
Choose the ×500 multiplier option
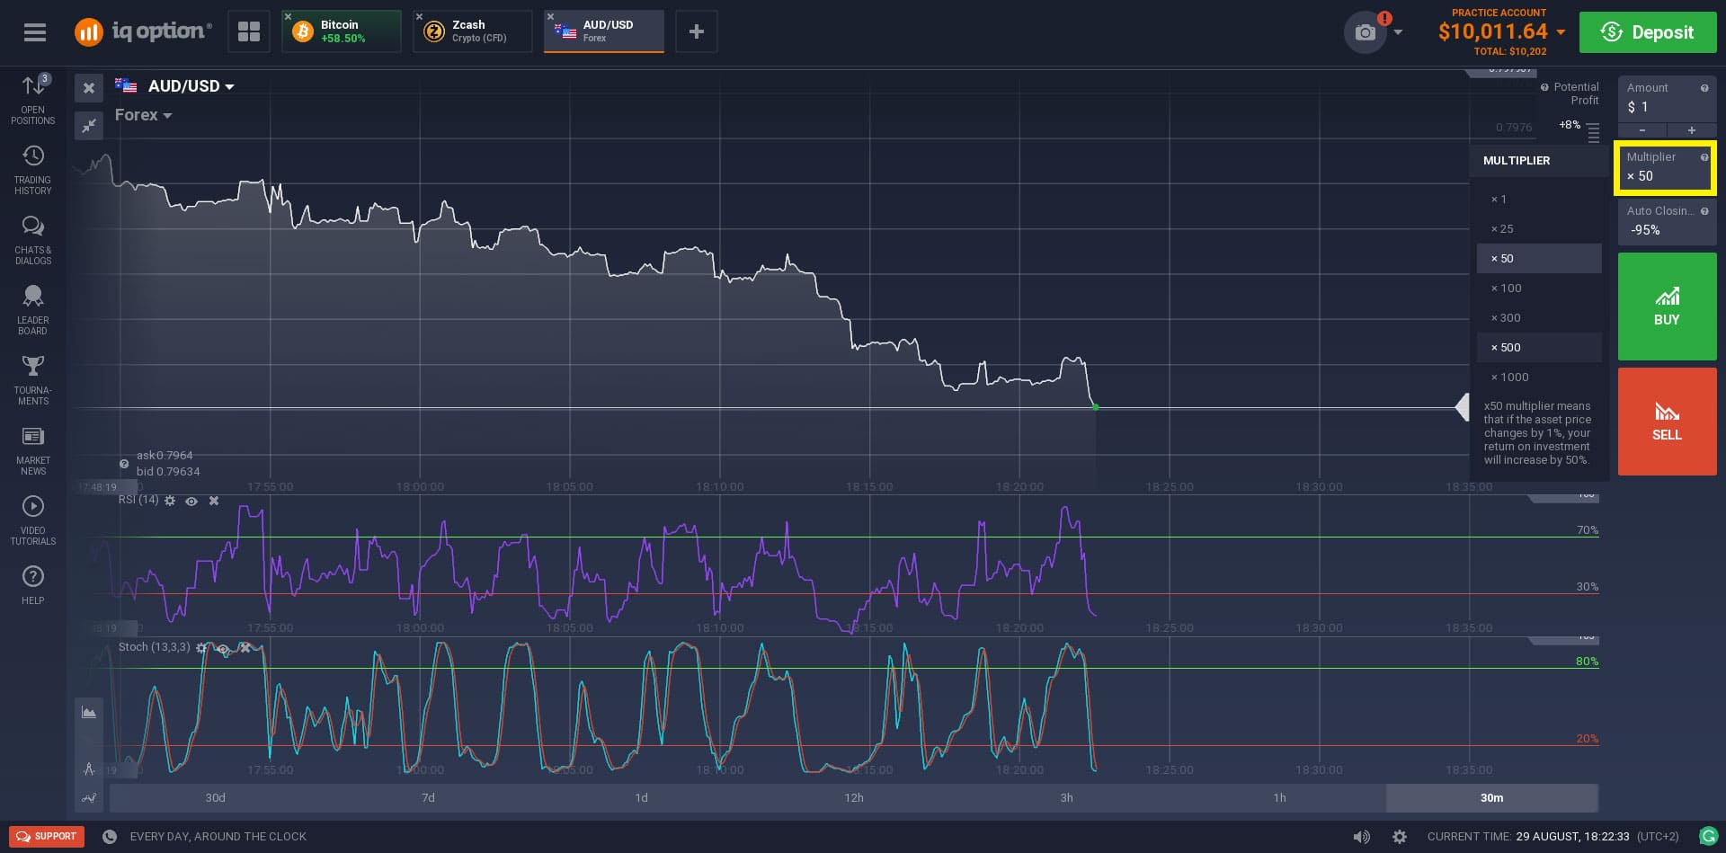point(1539,348)
